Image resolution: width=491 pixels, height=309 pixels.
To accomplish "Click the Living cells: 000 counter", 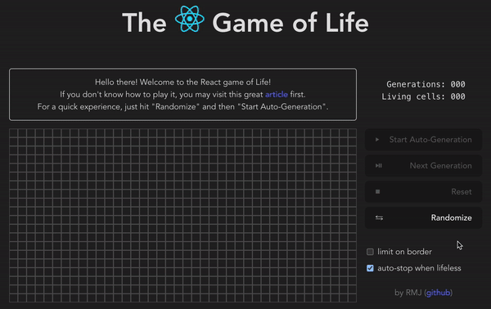I will pyautogui.click(x=423, y=96).
